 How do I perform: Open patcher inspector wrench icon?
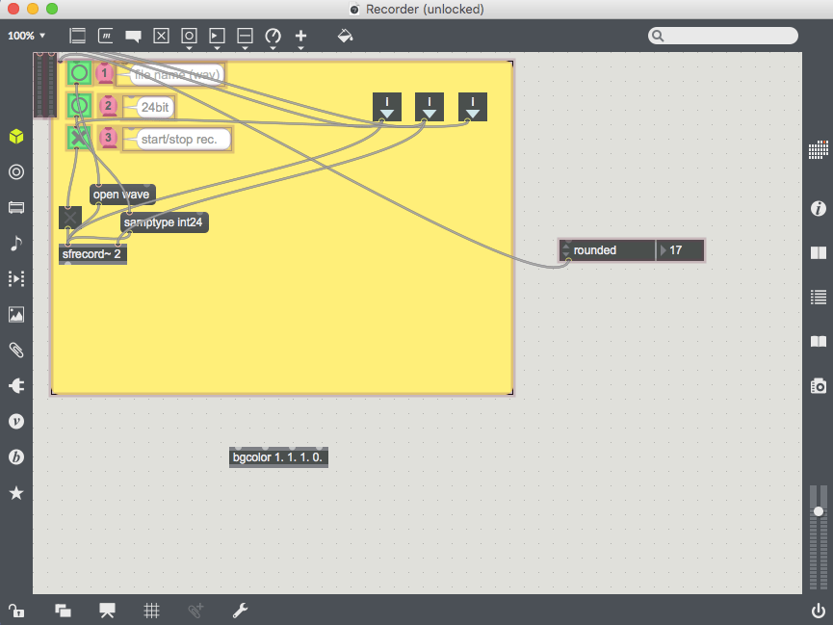click(x=240, y=610)
